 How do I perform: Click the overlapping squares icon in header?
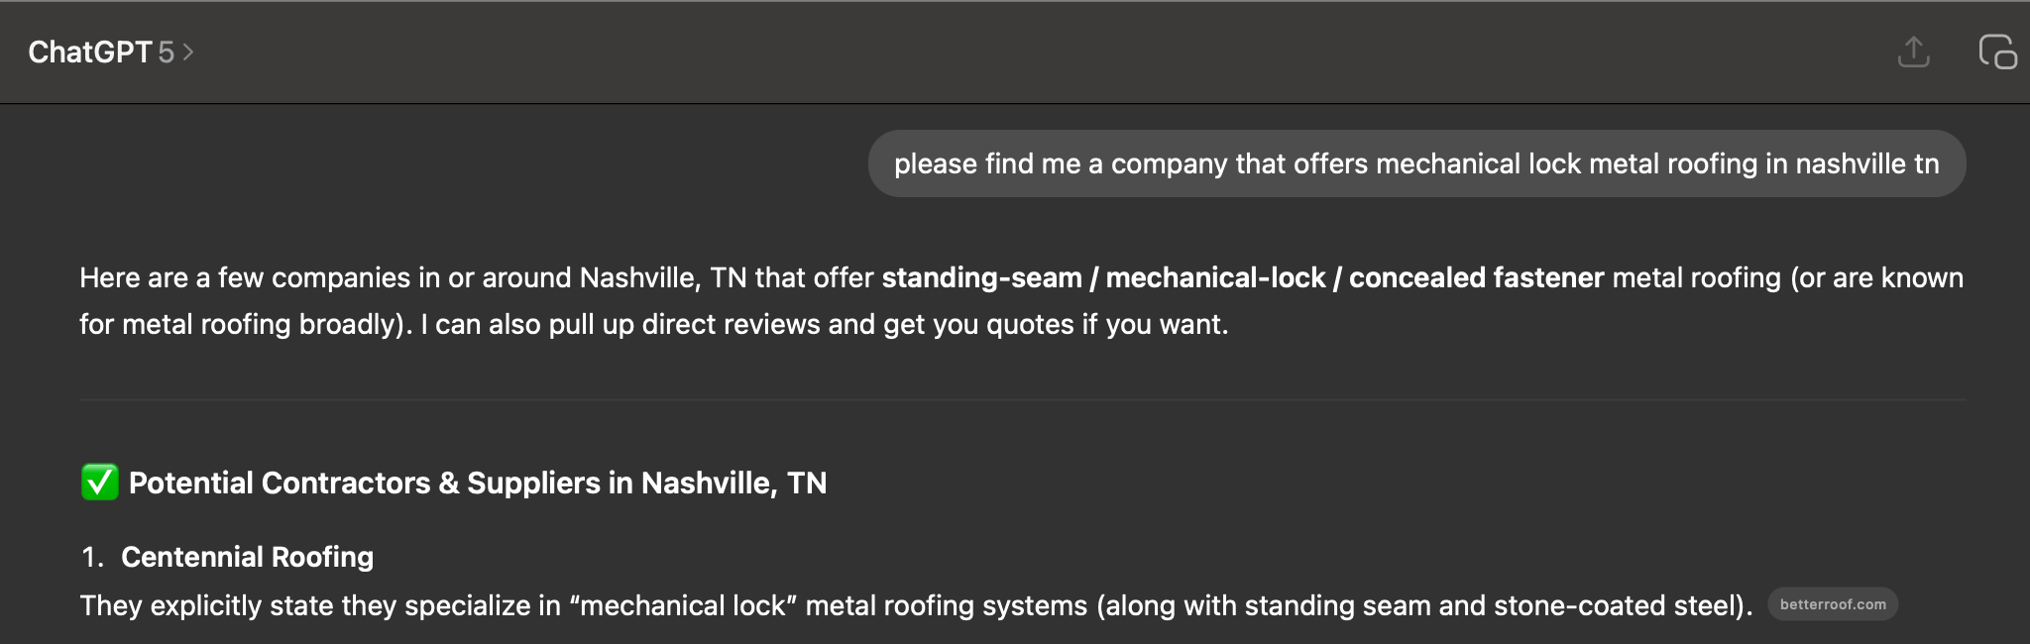[1996, 52]
